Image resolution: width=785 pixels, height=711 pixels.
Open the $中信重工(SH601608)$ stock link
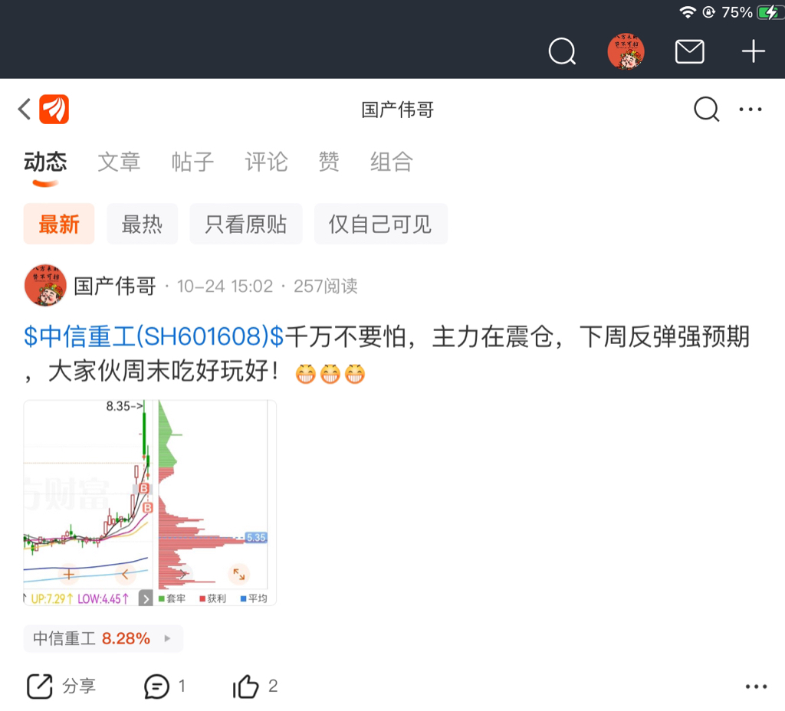(153, 336)
